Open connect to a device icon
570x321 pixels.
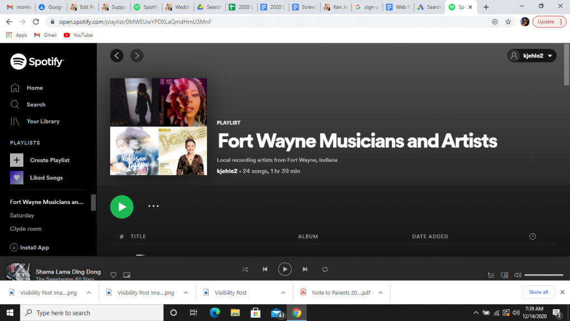tap(504, 275)
